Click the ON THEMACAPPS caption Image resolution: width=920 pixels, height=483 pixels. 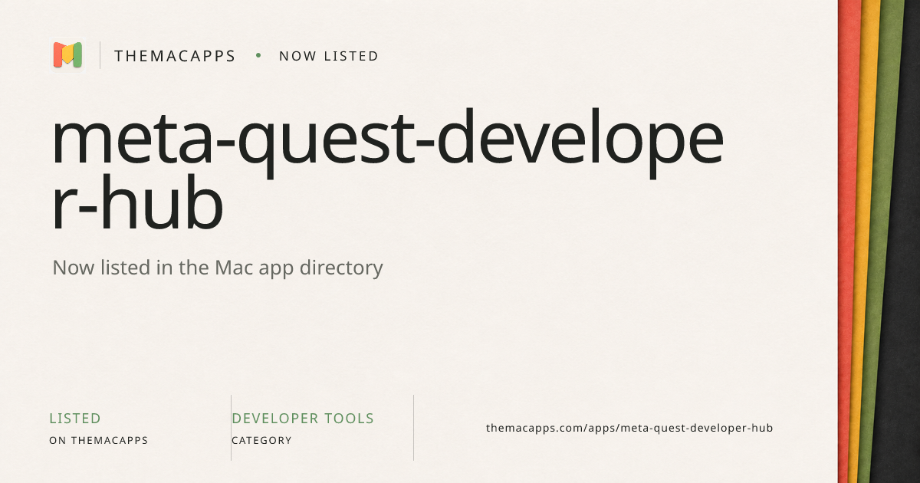(99, 441)
